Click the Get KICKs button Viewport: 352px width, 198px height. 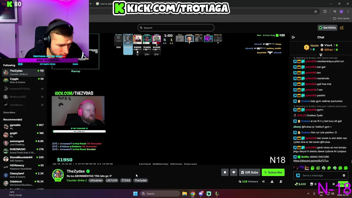[x=328, y=28]
